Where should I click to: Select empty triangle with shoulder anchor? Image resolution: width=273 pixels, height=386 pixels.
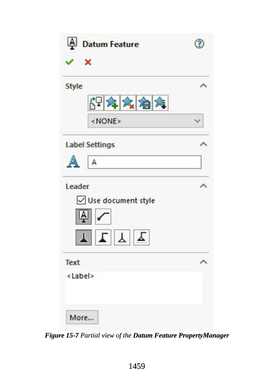tap(141, 238)
